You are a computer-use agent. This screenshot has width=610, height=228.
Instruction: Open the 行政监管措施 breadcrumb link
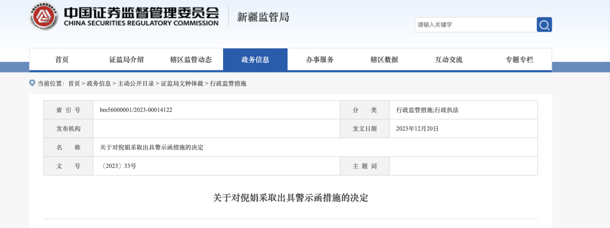pos(228,84)
